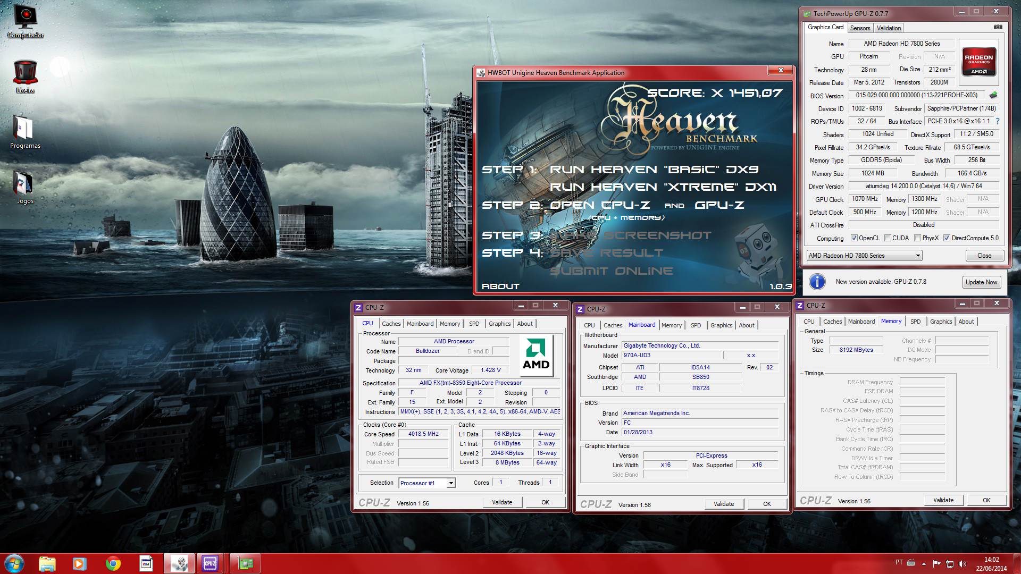The image size is (1021, 574).
Task: Toggle the OpenCL checkbox in GPU-Z
Action: point(854,238)
